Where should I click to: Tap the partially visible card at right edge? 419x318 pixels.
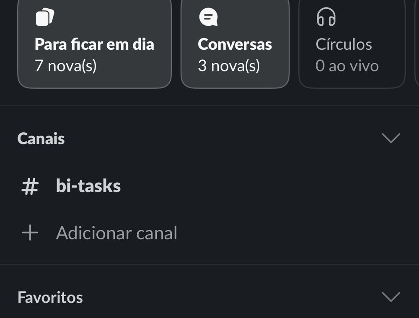[x=417, y=43]
